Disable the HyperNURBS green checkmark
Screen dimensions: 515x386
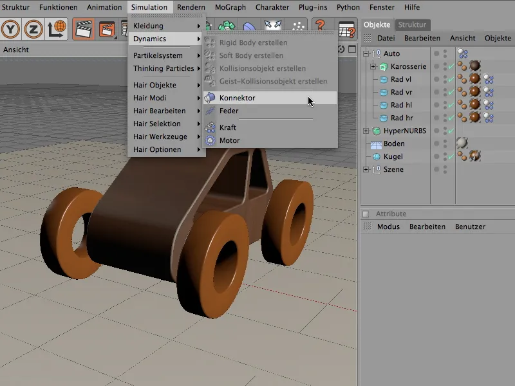pyautogui.click(x=451, y=131)
